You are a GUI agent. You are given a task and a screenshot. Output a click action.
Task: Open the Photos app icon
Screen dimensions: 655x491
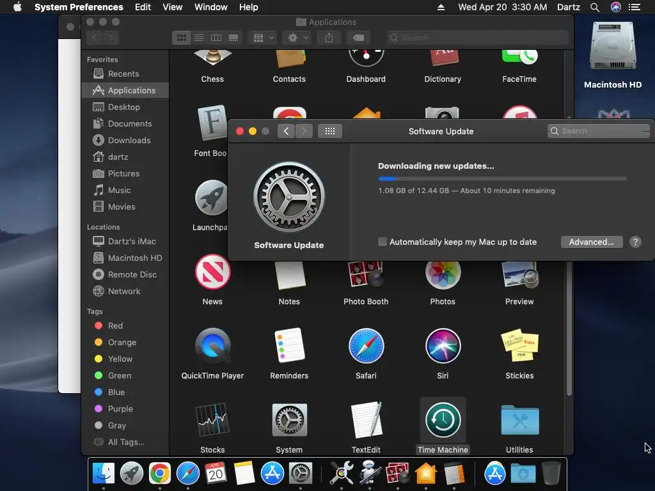(443, 275)
